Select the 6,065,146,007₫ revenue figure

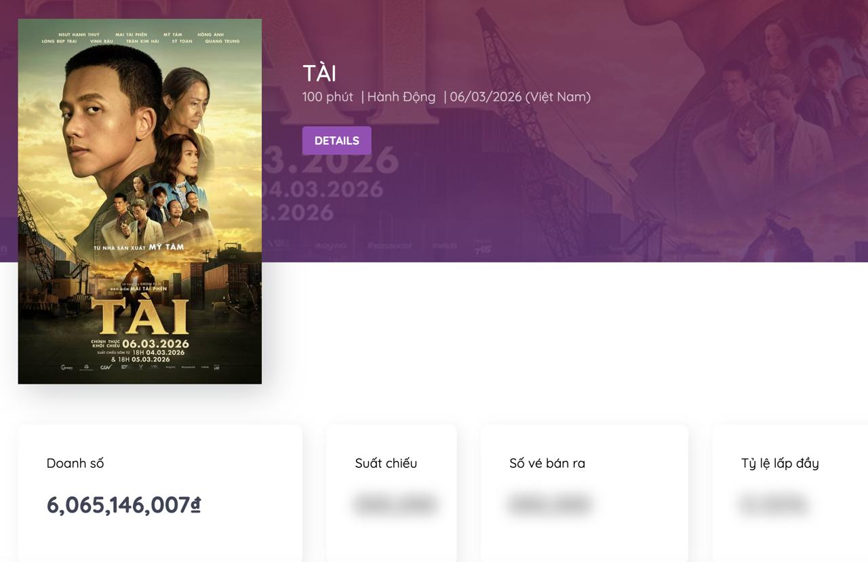tap(123, 505)
